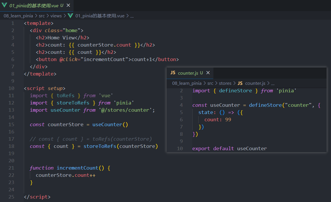Click @click="incrementCount" attribute
The height and width of the screenshot is (202, 331).
click(94, 59)
